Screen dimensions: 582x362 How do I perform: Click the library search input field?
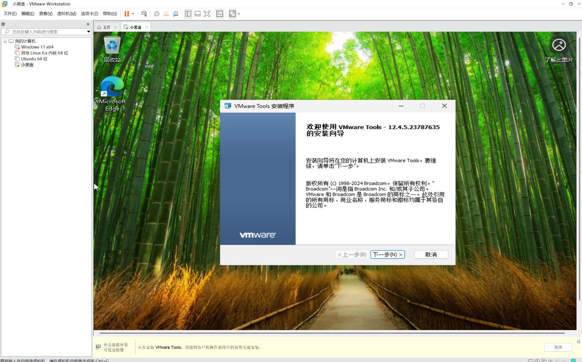(46, 32)
